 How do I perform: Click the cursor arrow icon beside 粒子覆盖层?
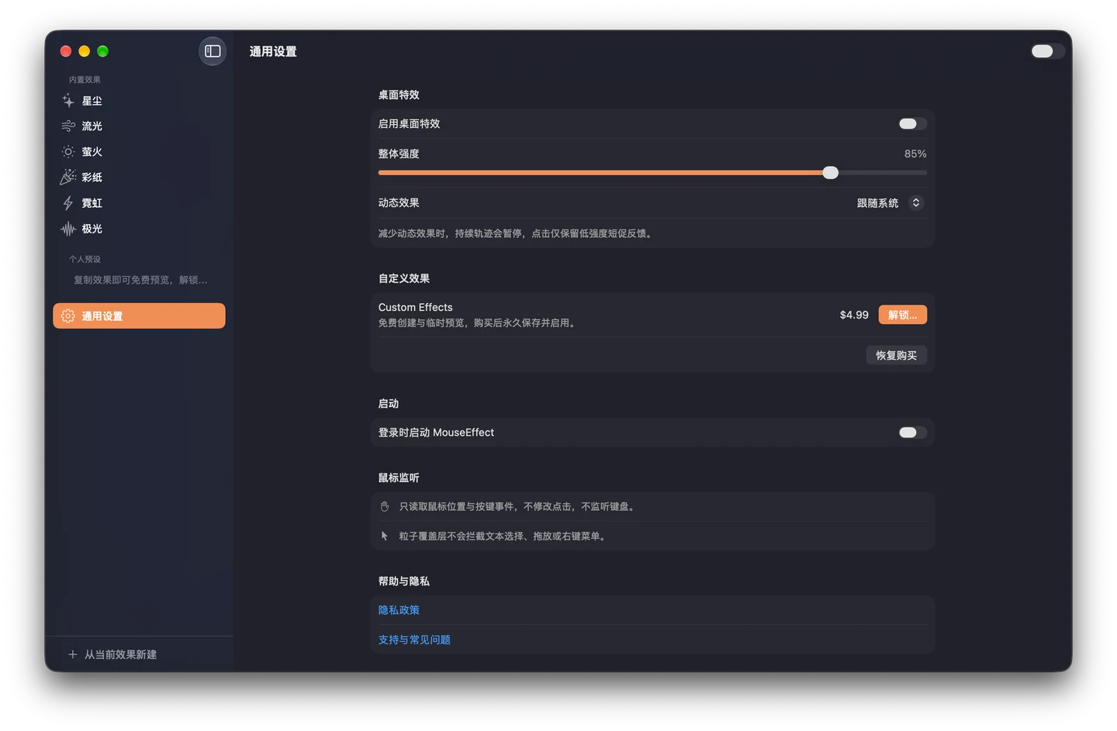(385, 536)
